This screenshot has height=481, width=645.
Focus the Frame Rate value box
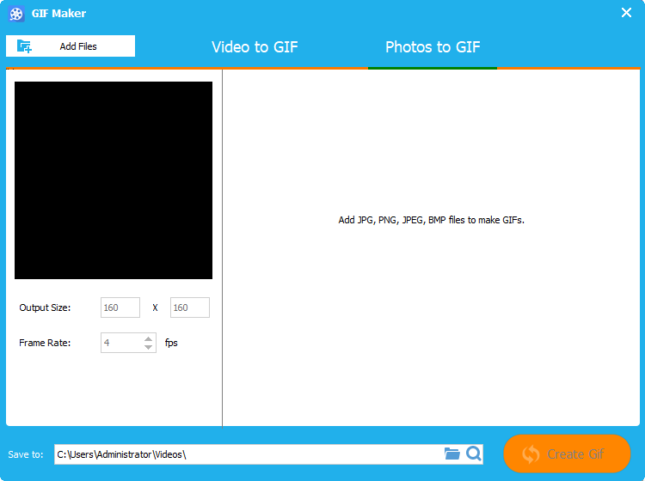120,343
